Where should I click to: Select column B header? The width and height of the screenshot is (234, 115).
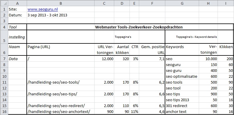(x=60, y=3)
